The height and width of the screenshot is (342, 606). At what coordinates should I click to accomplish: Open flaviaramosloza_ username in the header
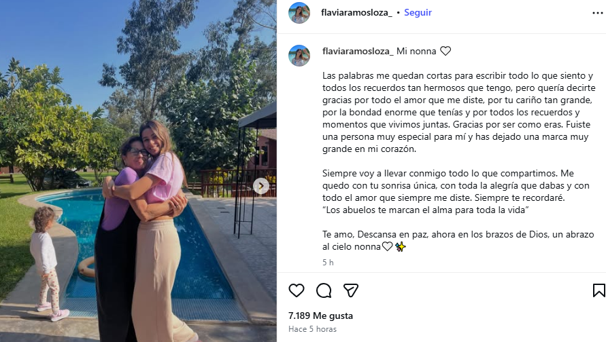click(x=356, y=13)
